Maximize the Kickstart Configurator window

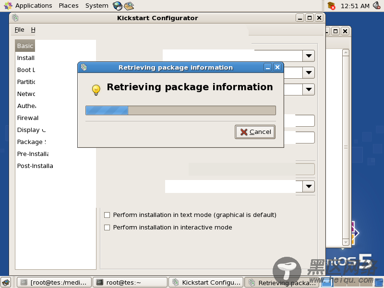(x=310, y=18)
